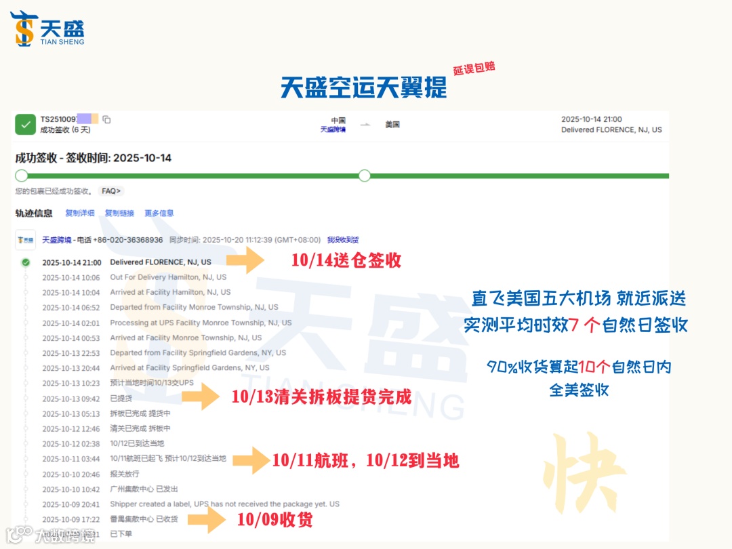Open the FAQ> link
The width and height of the screenshot is (732, 549).
pyautogui.click(x=111, y=191)
